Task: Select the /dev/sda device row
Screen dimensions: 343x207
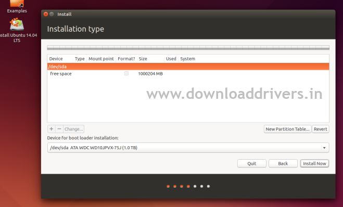Action: 188,67
